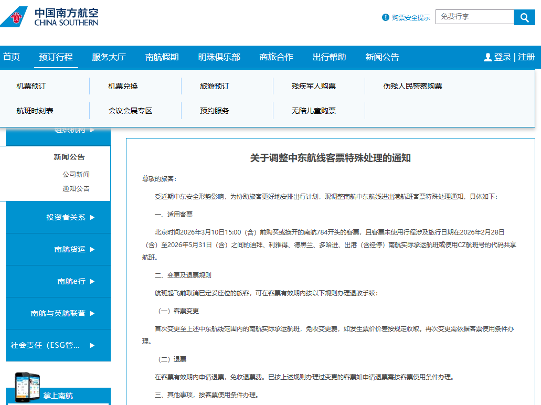Viewport: 541px width, 405px height.
Task: Expand the 投资者关系 sidebar section
Action: coord(92,217)
